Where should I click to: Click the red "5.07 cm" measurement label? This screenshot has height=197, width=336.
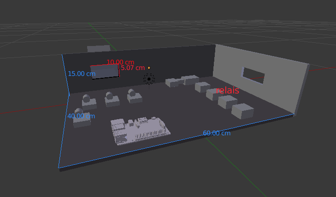[x=133, y=68]
